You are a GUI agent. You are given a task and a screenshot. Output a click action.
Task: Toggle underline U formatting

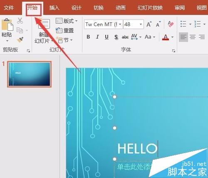tap(106, 37)
